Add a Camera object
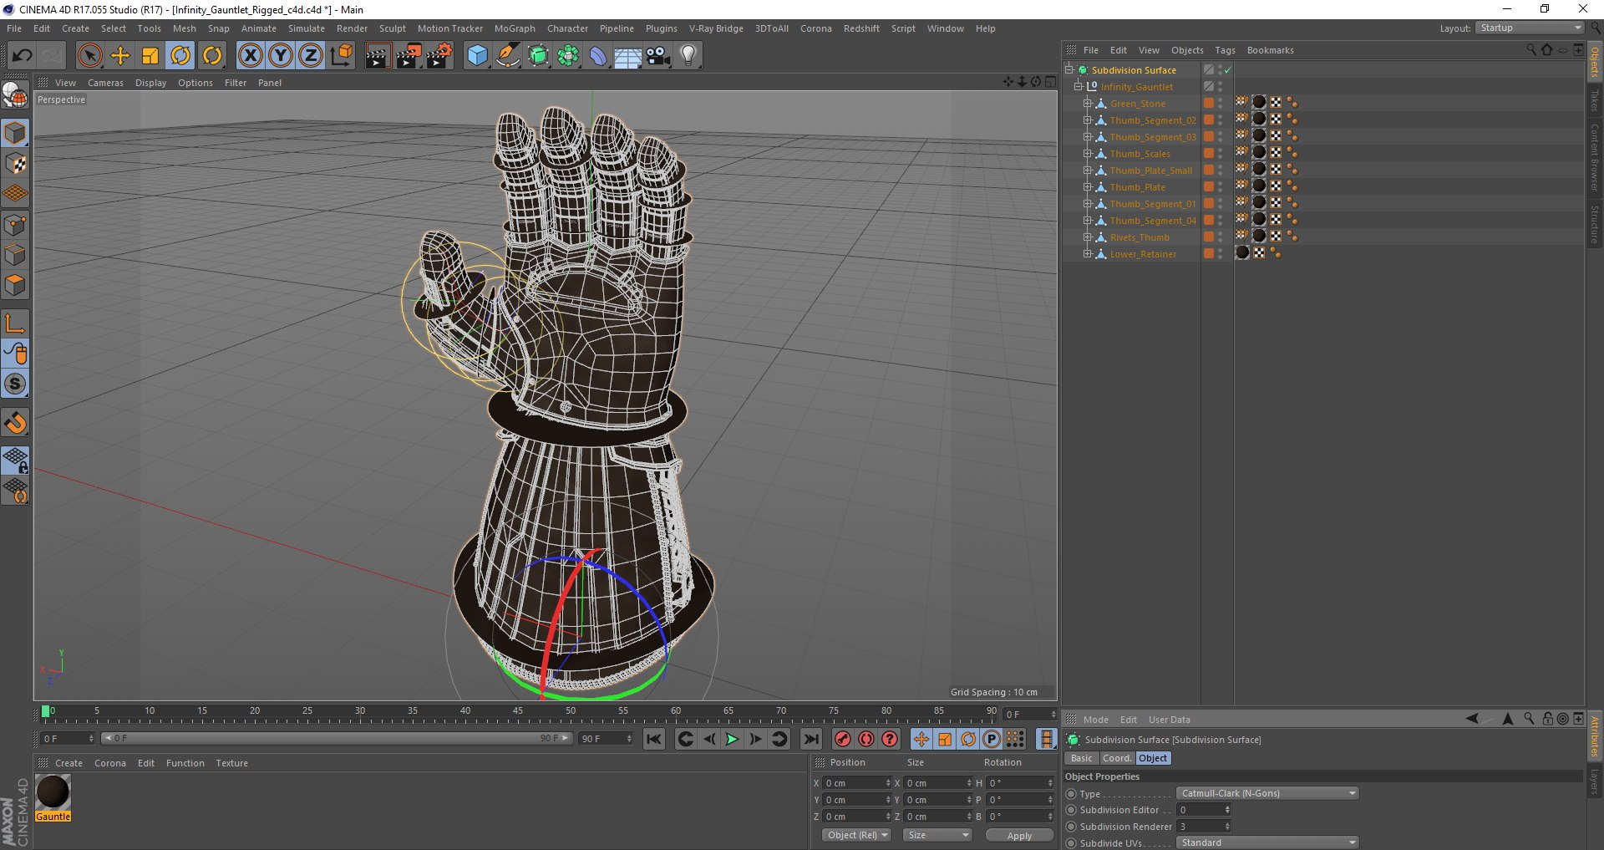This screenshot has height=850, width=1604. [657, 56]
